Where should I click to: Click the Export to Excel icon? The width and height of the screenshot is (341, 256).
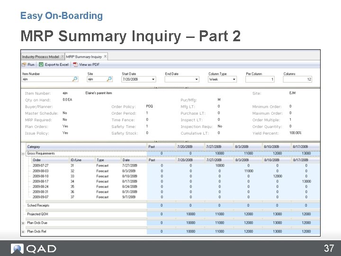click(41, 64)
